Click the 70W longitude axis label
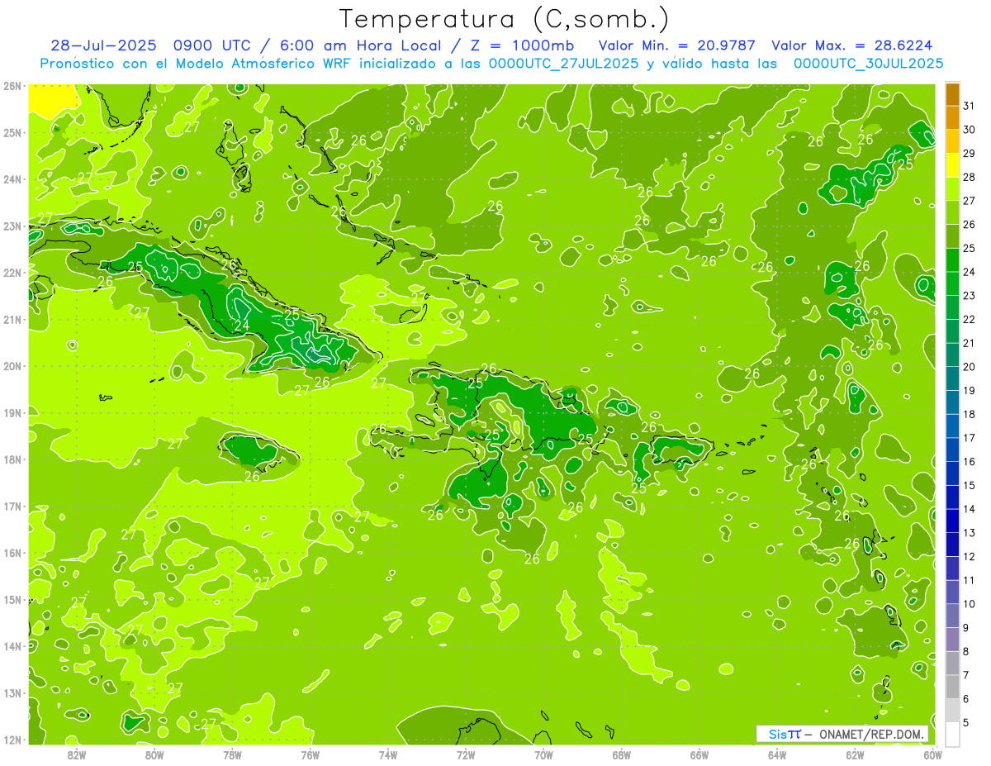This screenshot has height=766, width=991. (x=543, y=754)
